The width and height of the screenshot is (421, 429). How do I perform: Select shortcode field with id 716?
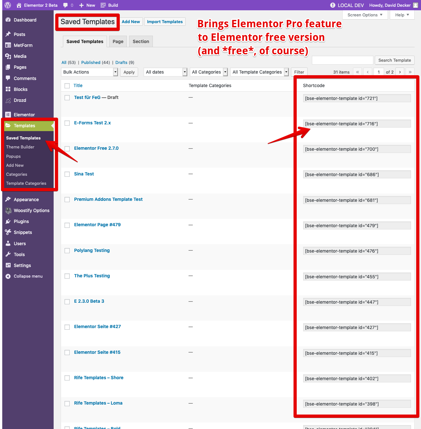(x=357, y=124)
